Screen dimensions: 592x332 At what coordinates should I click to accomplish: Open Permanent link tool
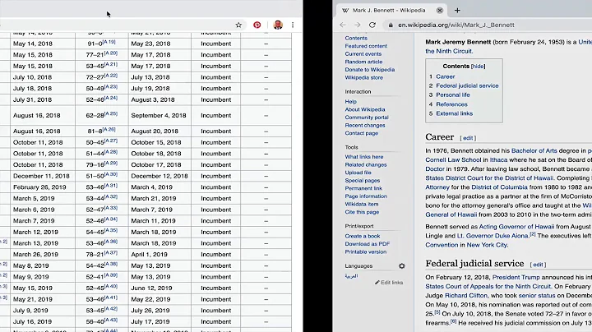tap(363, 188)
